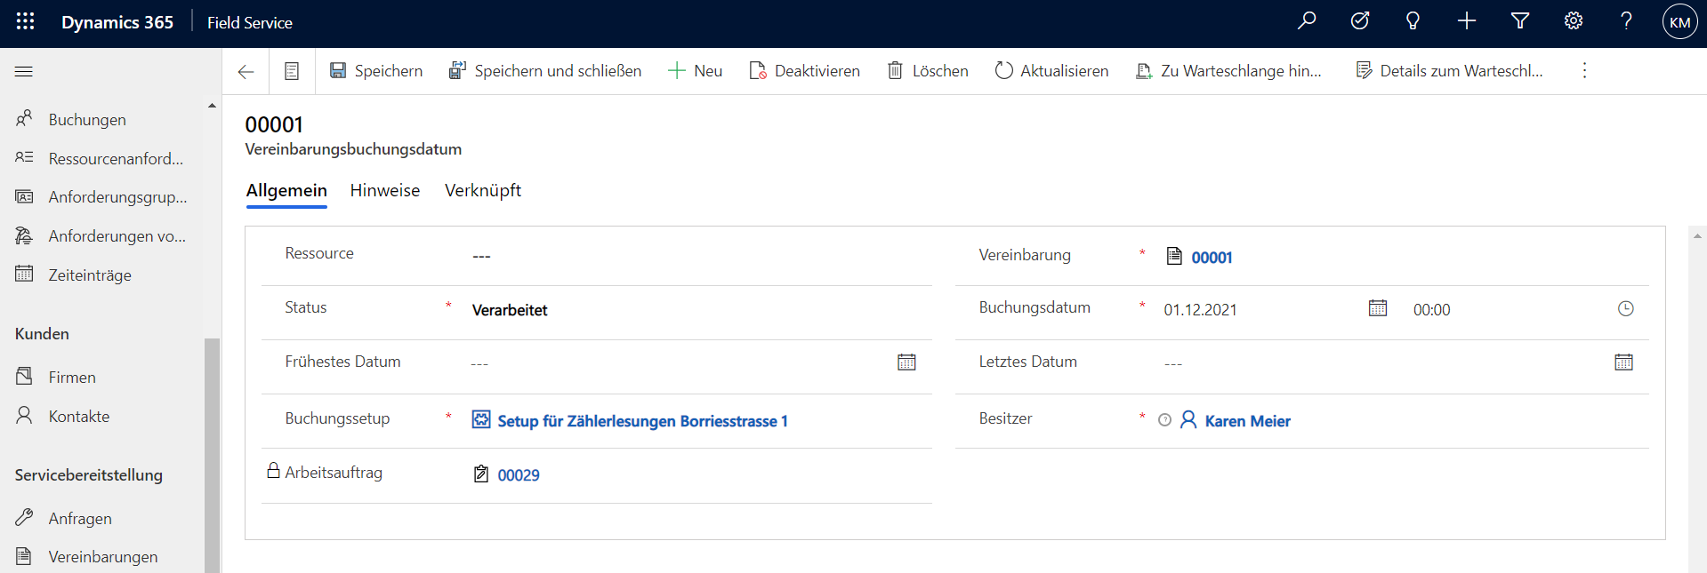Switch to the Hinweise tab
Image resolution: width=1707 pixels, height=573 pixels.
pos(384,191)
